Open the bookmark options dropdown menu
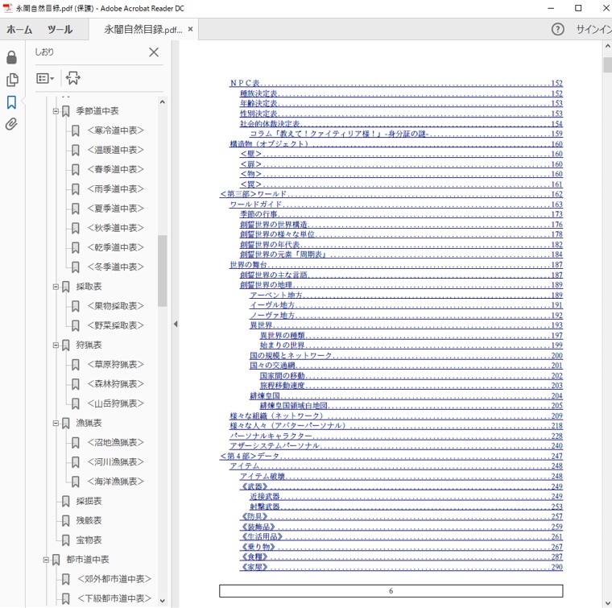 [x=45, y=78]
